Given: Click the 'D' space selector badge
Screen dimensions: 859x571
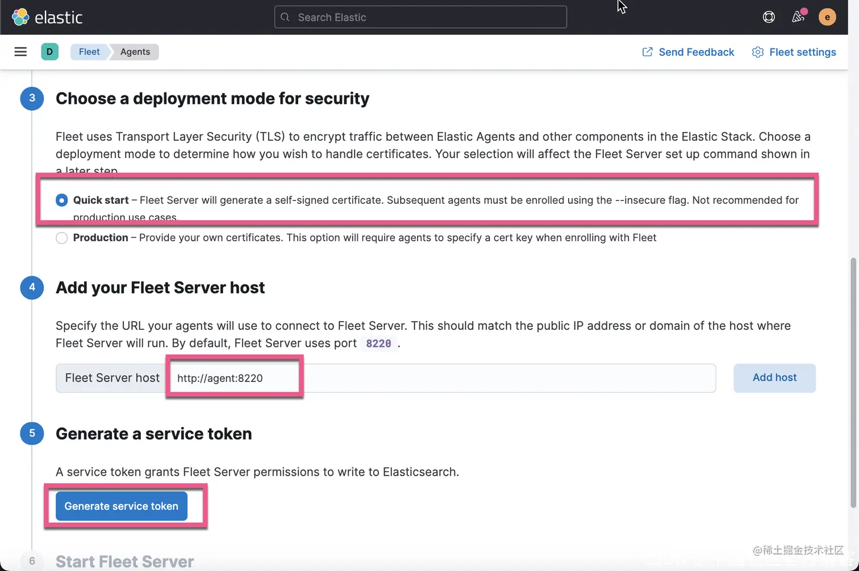Looking at the screenshot, I should click(x=49, y=52).
